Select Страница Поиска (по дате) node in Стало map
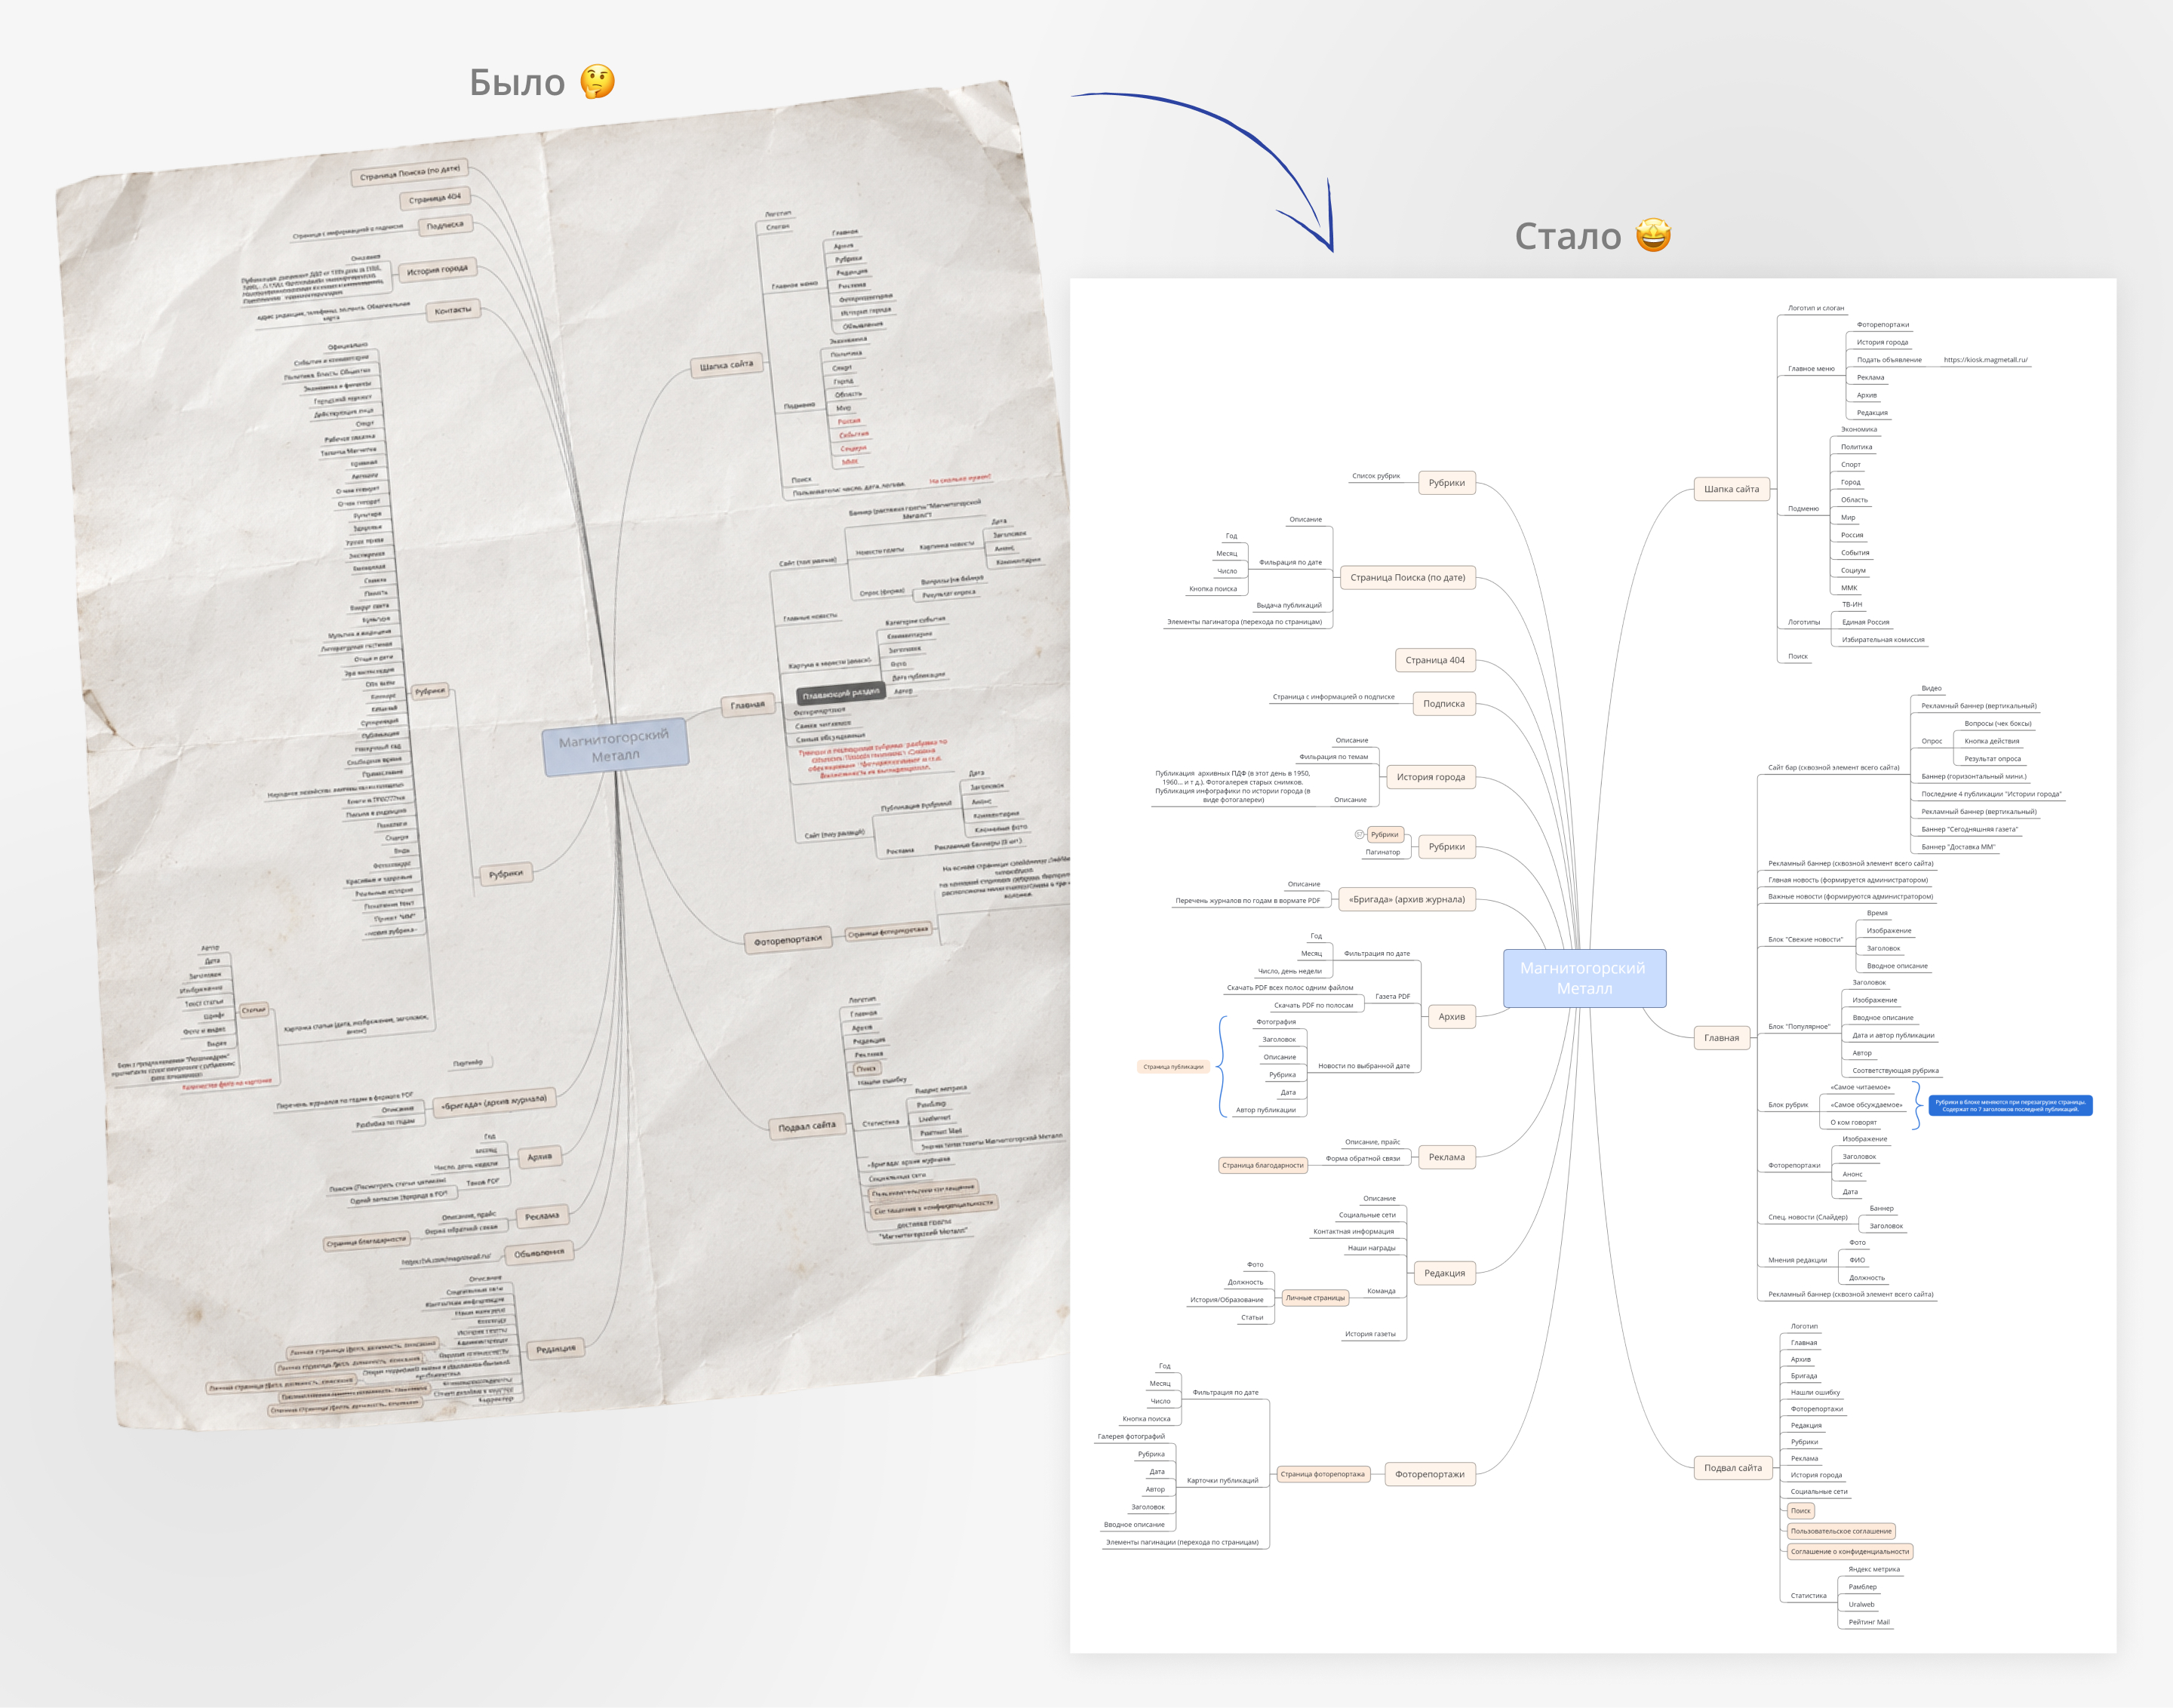Viewport: 2173px width, 1708px height. [x=1407, y=577]
